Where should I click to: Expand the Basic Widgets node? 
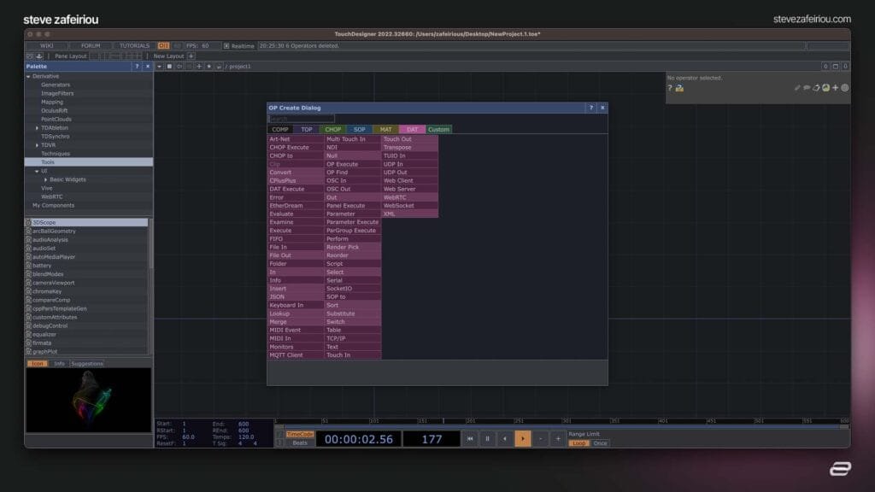(46, 179)
